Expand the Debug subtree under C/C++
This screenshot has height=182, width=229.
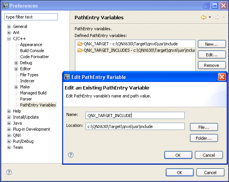point(16,63)
